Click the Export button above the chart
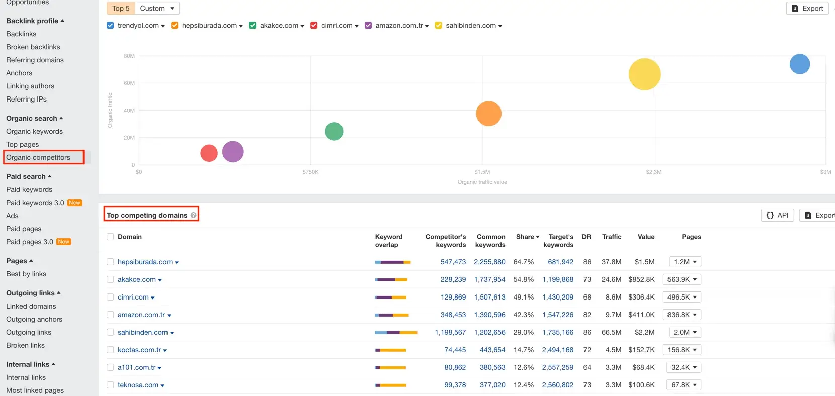The width and height of the screenshot is (835, 396). 807,8
